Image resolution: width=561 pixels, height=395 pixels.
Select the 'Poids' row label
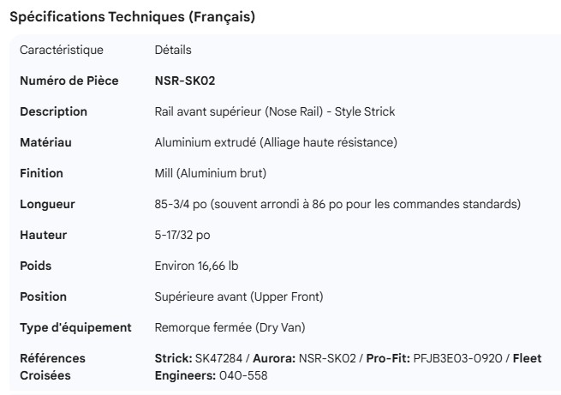pyautogui.click(x=36, y=266)
